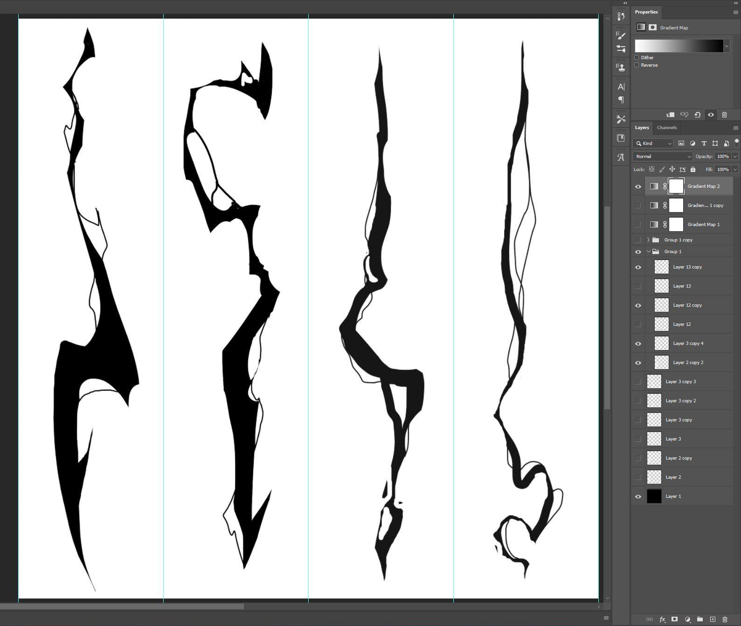Open the Normal blend mode dropdown
Viewport: 741px width, 626px height.
663,156
